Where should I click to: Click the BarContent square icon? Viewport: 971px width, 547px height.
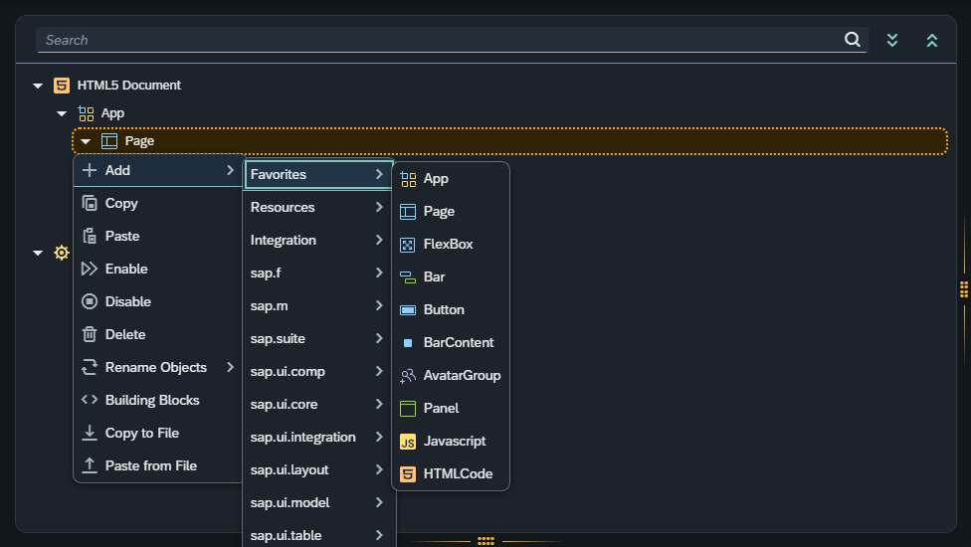[408, 343]
